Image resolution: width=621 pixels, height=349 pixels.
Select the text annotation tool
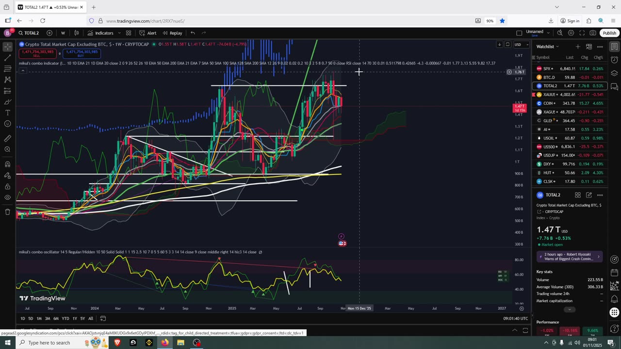[x=8, y=113]
